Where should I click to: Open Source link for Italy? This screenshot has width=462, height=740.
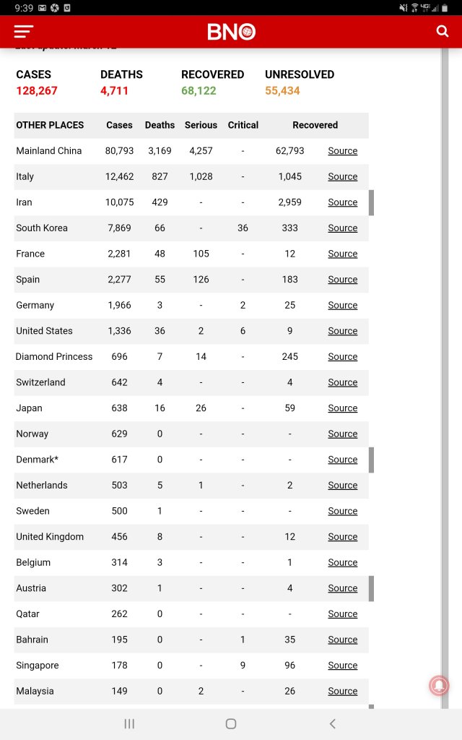(x=342, y=176)
